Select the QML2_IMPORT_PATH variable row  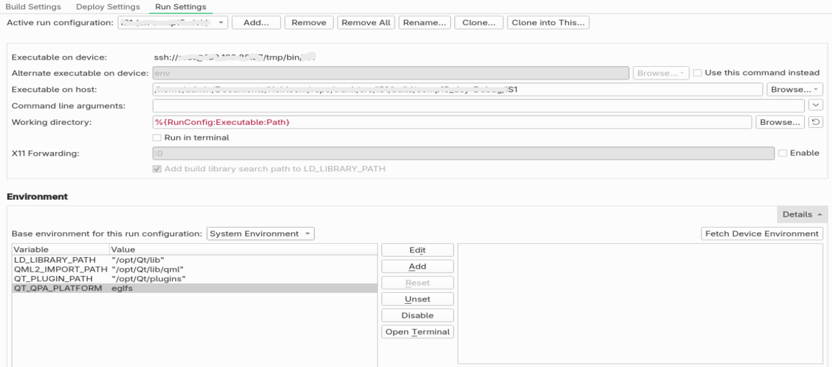[61, 269]
